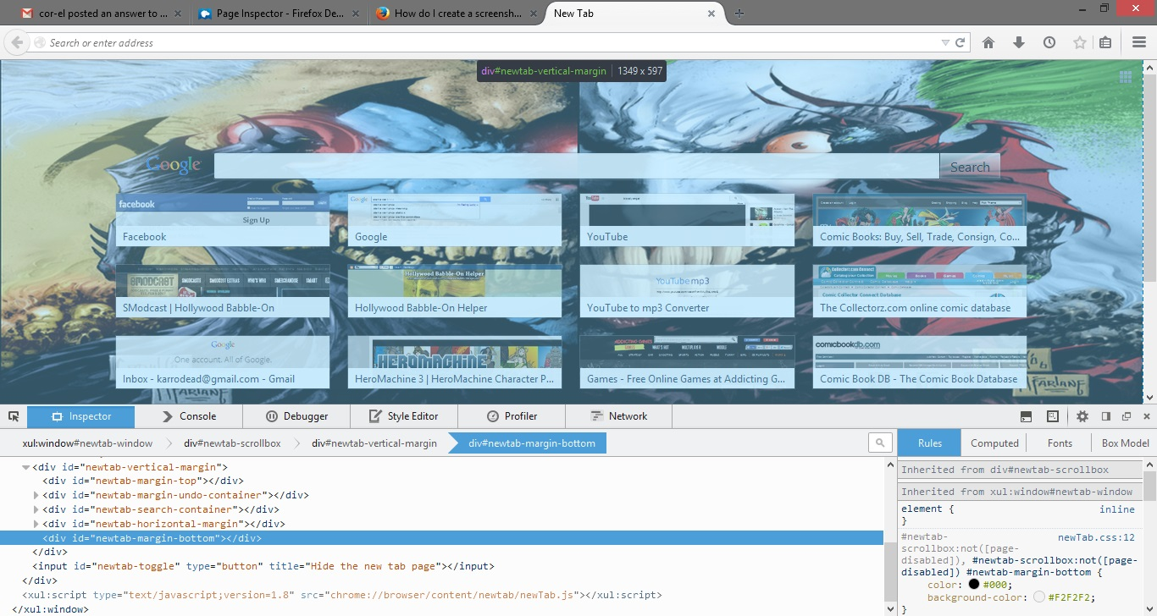The height and width of the screenshot is (616, 1157).
Task: Dock devtools to side of browser window
Action: point(1105,416)
